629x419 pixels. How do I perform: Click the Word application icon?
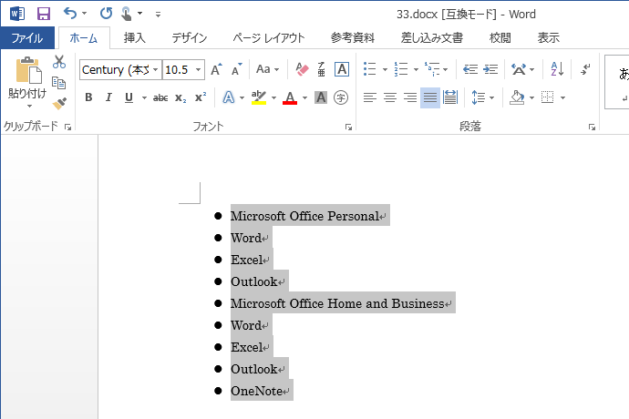(x=16, y=14)
